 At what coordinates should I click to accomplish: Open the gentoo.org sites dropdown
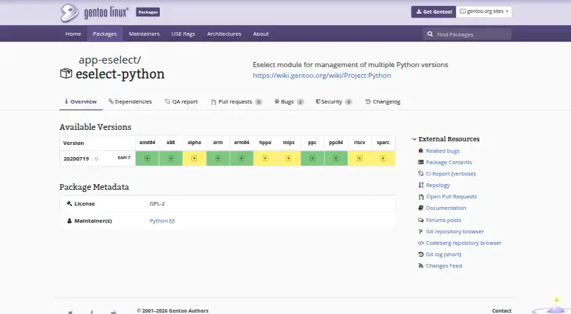pyautogui.click(x=484, y=11)
